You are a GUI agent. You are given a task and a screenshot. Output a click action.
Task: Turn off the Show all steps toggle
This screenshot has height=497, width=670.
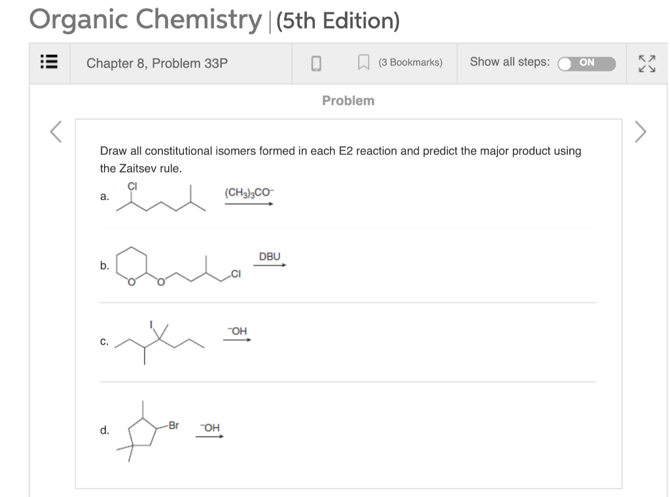point(586,63)
